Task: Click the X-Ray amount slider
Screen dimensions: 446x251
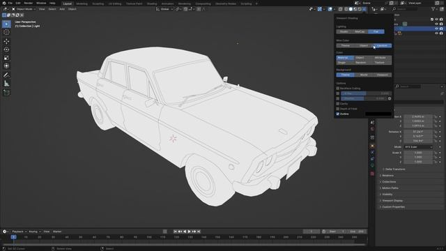Action: pos(366,93)
